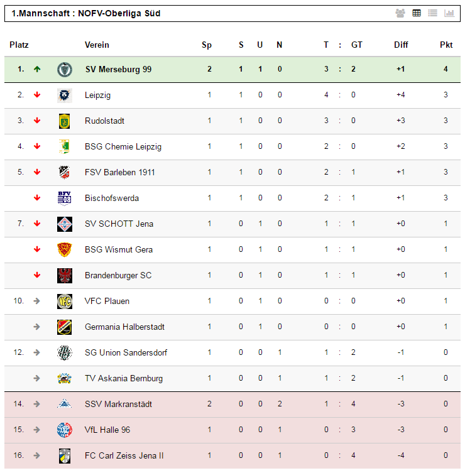Open the team overview people icon
This screenshot has height=473, width=465.
pyautogui.click(x=400, y=13)
